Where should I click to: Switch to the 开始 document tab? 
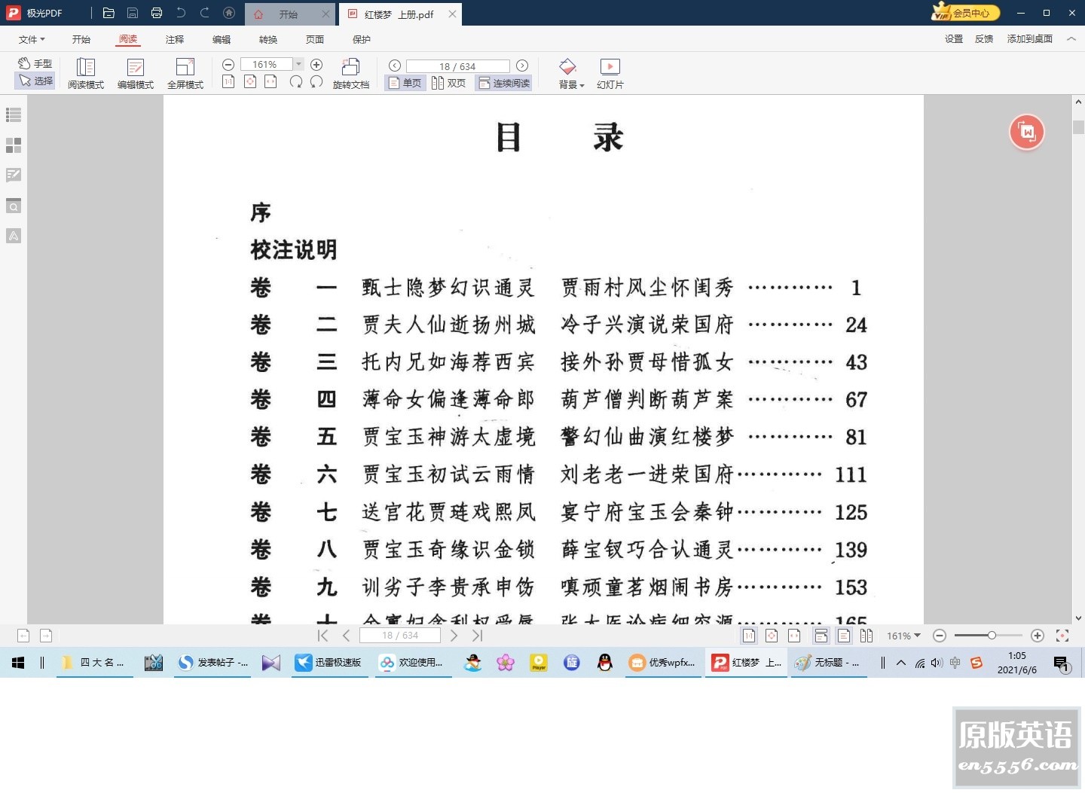point(289,14)
